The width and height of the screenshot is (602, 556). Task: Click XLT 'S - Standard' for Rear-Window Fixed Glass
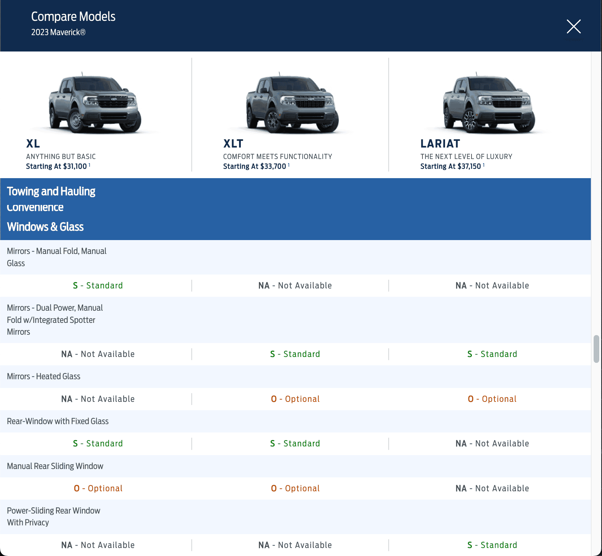coord(295,444)
